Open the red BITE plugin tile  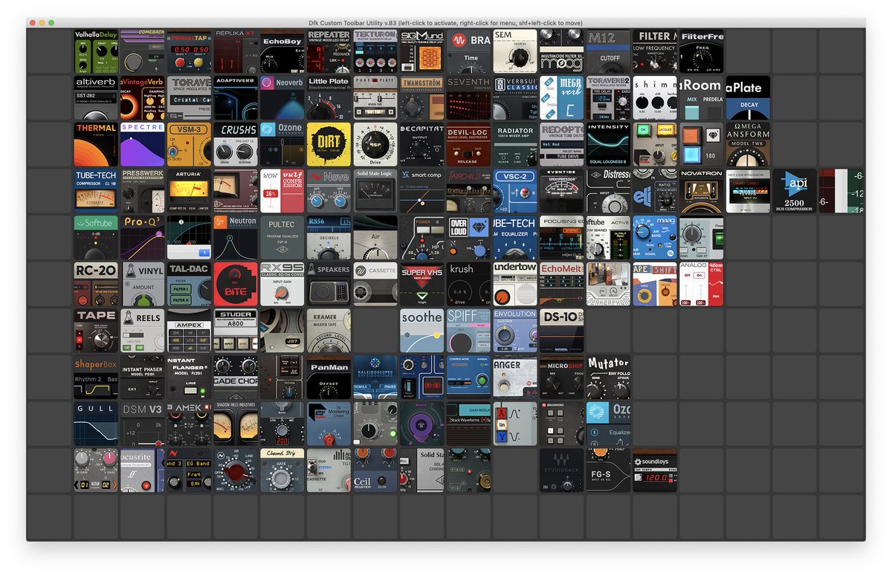[236, 284]
